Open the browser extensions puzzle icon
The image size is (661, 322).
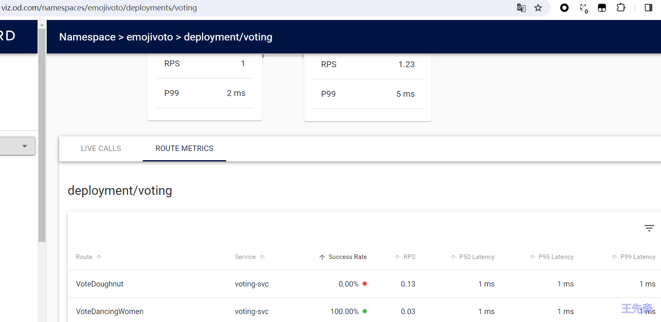click(621, 8)
